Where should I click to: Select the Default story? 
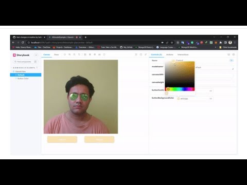click(26, 75)
